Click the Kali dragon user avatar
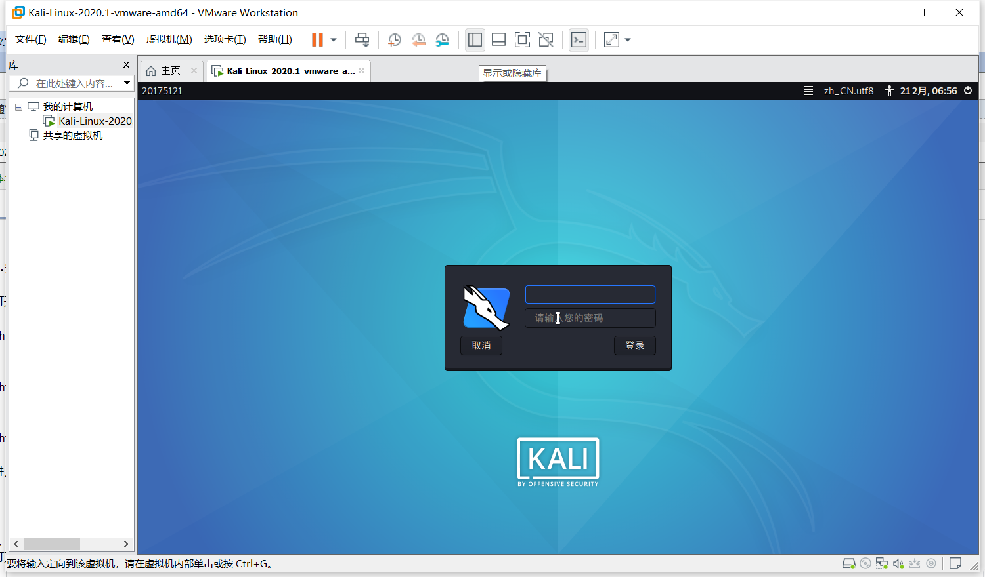The height and width of the screenshot is (577, 985). 487,308
